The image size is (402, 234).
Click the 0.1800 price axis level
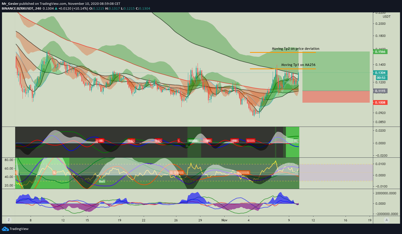(380, 36)
